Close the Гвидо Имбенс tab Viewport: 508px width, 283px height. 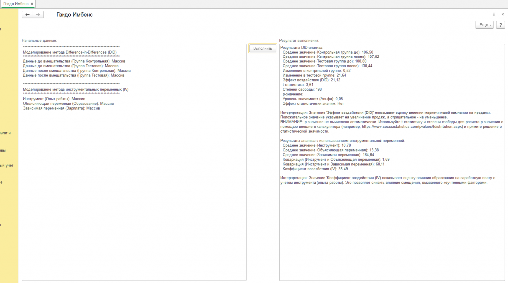coord(32,4)
